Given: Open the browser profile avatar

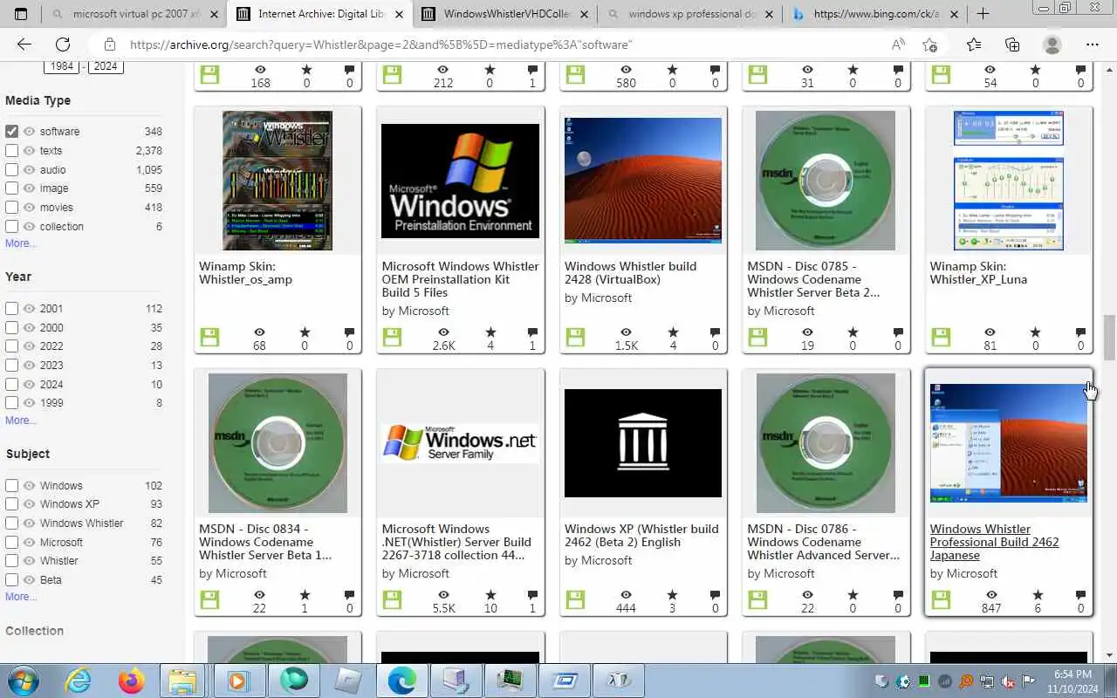Looking at the screenshot, I should pos(1052,44).
